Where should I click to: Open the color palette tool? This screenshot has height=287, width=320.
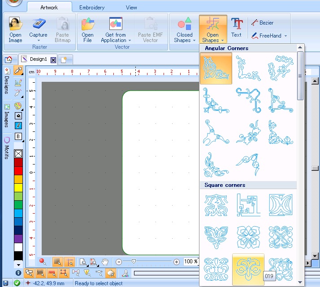pos(18,106)
